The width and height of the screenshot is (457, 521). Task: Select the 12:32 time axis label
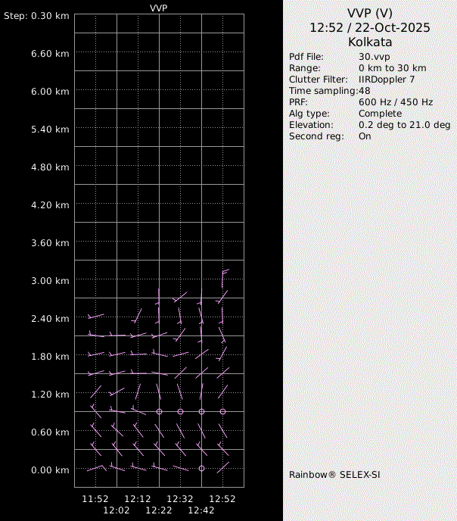tap(180, 499)
